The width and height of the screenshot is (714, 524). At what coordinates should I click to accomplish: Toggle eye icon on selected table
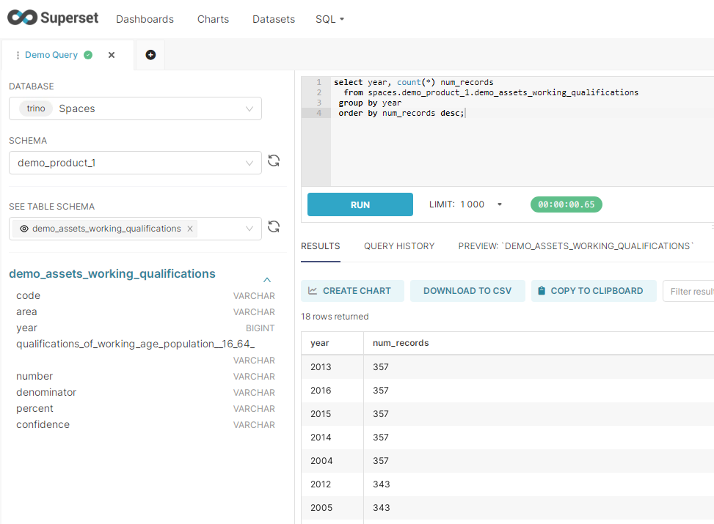coord(24,229)
